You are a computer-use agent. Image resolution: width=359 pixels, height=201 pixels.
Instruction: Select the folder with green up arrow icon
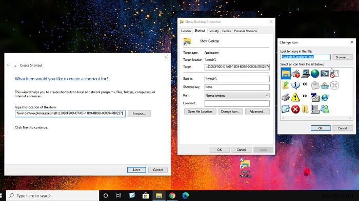(x=286, y=85)
